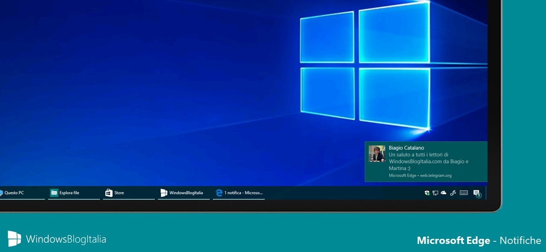Switch to WindowsBlogItalia taskbar app

(x=184, y=193)
